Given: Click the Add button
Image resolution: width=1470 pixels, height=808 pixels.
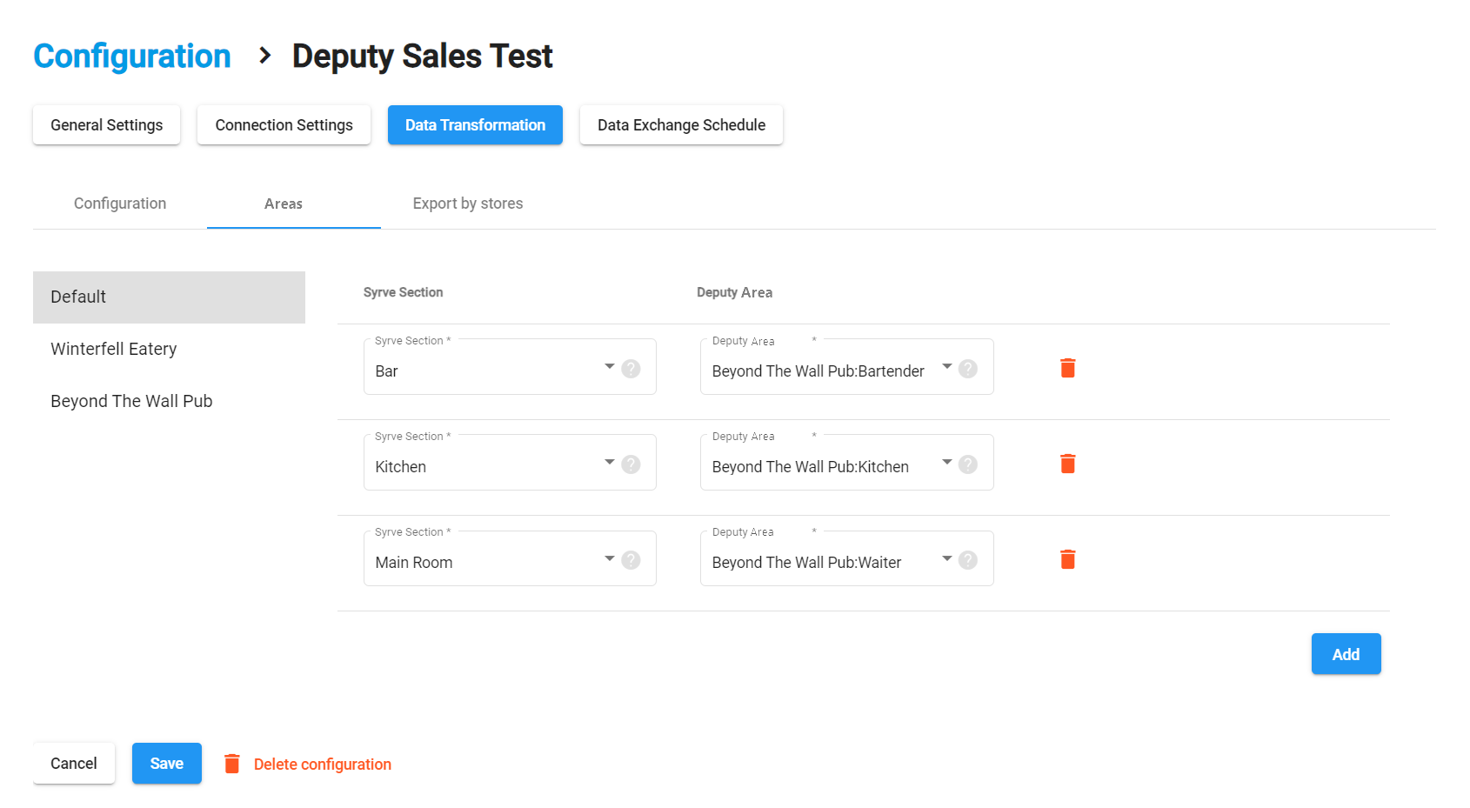Looking at the screenshot, I should point(1345,654).
